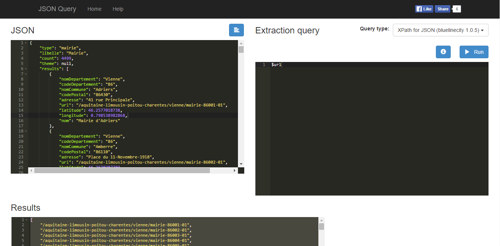Screen dimensions: 500x246
Task: Open the info icon button
Action: [x=443, y=52]
